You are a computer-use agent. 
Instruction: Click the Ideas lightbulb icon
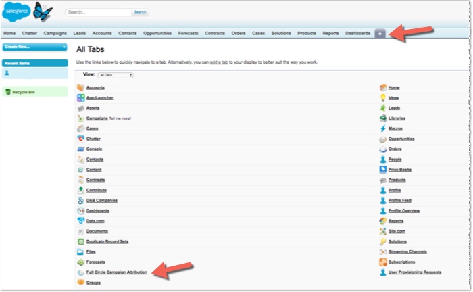click(382, 98)
